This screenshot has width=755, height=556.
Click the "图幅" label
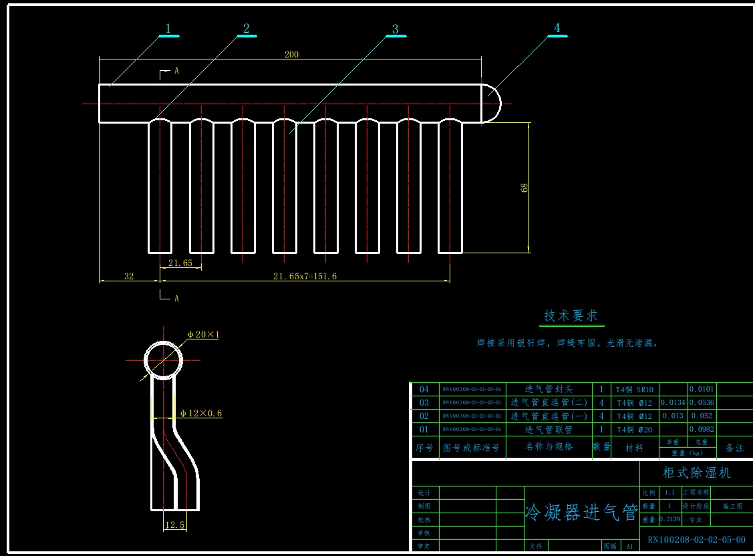tap(609, 547)
